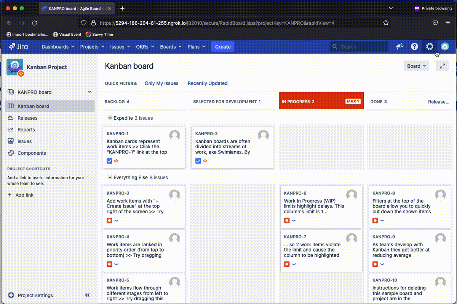The image size is (457, 304).
Task: Collapse the Expedite swimlane
Action: pyautogui.click(x=110, y=118)
